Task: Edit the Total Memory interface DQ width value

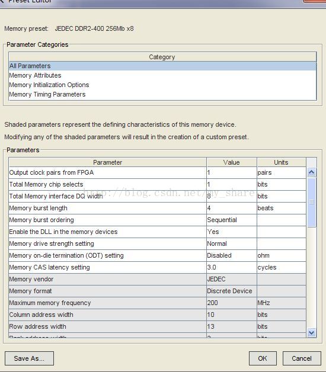Action: coord(232,197)
